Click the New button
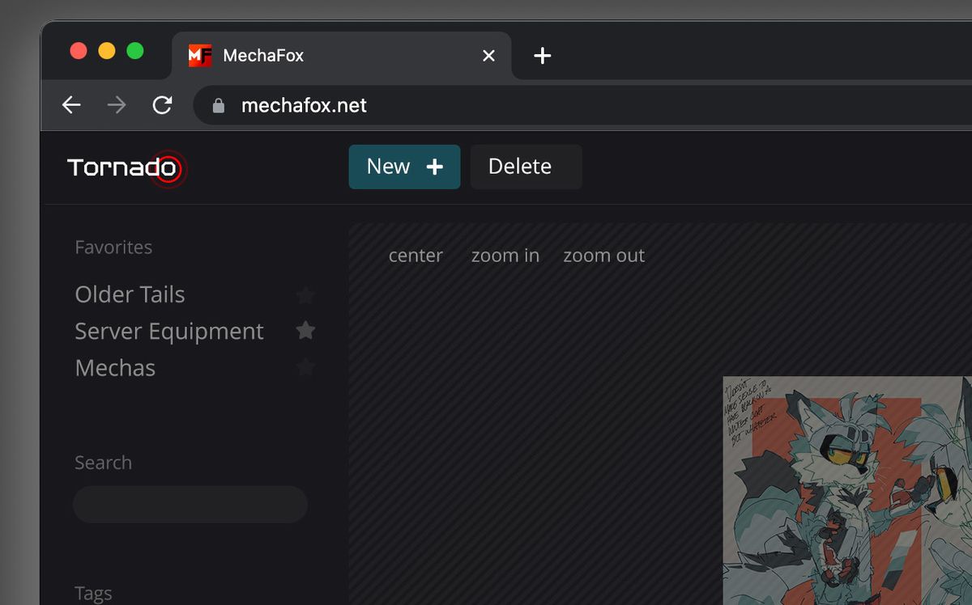Screen dimensions: 972x605 click(x=404, y=167)
